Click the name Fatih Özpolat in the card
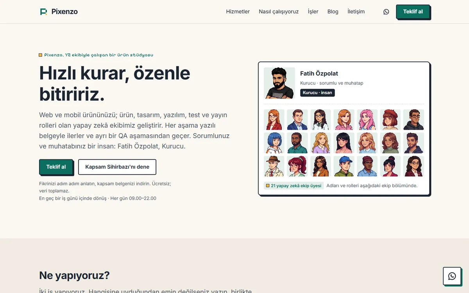The height and width of the screenshot is (293, 469). (319, 73)
